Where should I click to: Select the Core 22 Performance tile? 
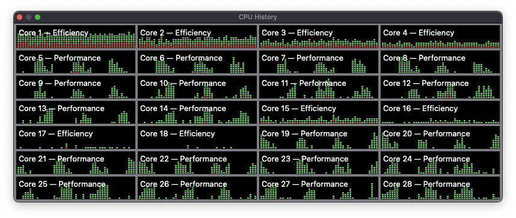click(x=197, y=163)
